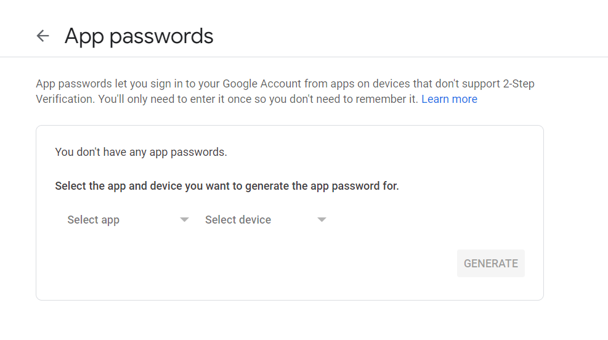Image resolution: width=608 pixels, height=340 pixels.
Task: Click the first description line starting "App passwords let"
Action: 285,84
